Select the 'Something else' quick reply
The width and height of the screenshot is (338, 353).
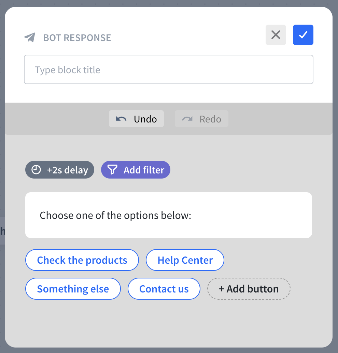click(73, 289)
